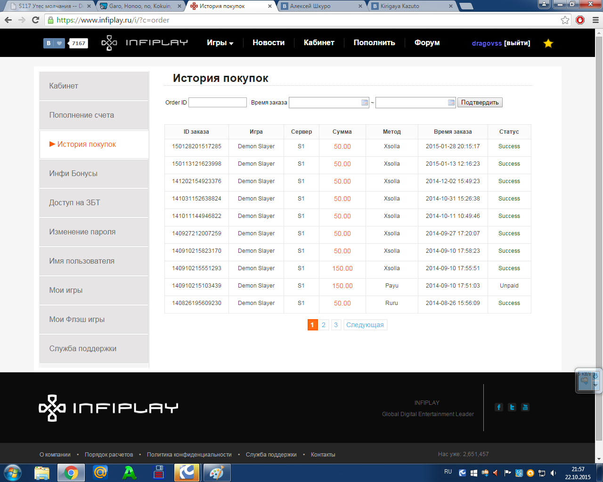
Task: Click the browser address bar URL
Action: coord(113,20)
